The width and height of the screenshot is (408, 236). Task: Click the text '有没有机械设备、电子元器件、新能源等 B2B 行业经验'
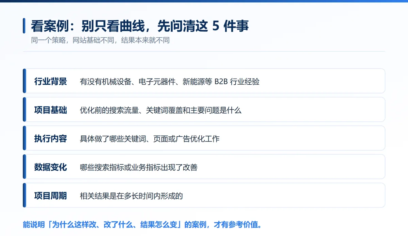point(170,82)
